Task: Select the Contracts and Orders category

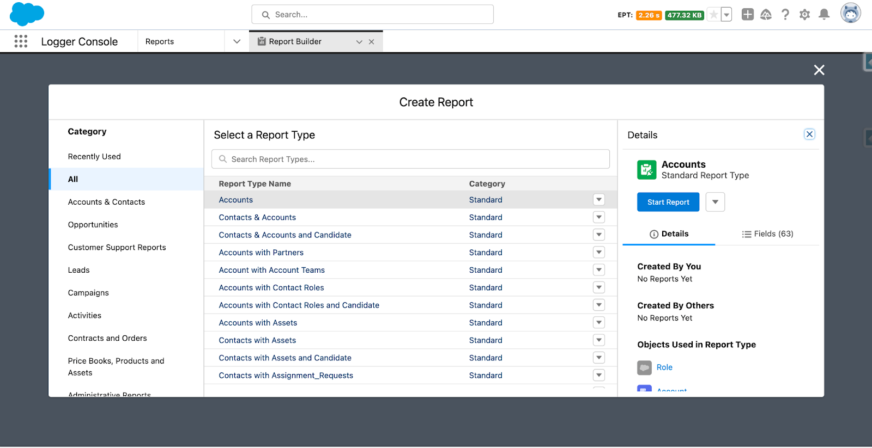Action: pyautogui.click(x=107, y=339)
